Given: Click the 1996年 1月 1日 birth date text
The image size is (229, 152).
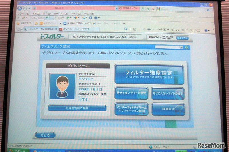Looking at the screenshot, I should [90, 89].
